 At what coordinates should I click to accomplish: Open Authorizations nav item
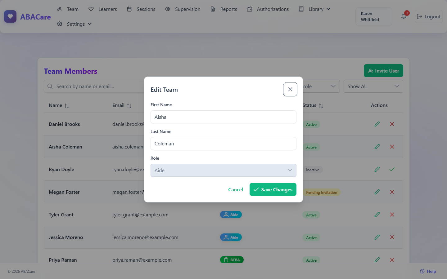268,9
